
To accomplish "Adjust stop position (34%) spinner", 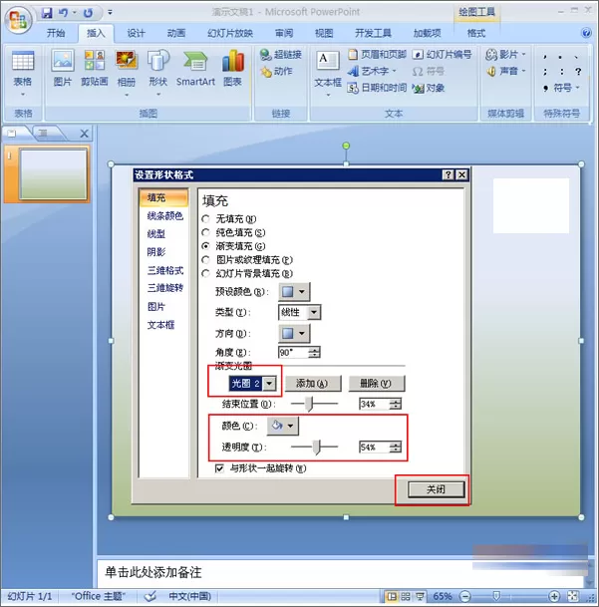I will pos(396,404).
